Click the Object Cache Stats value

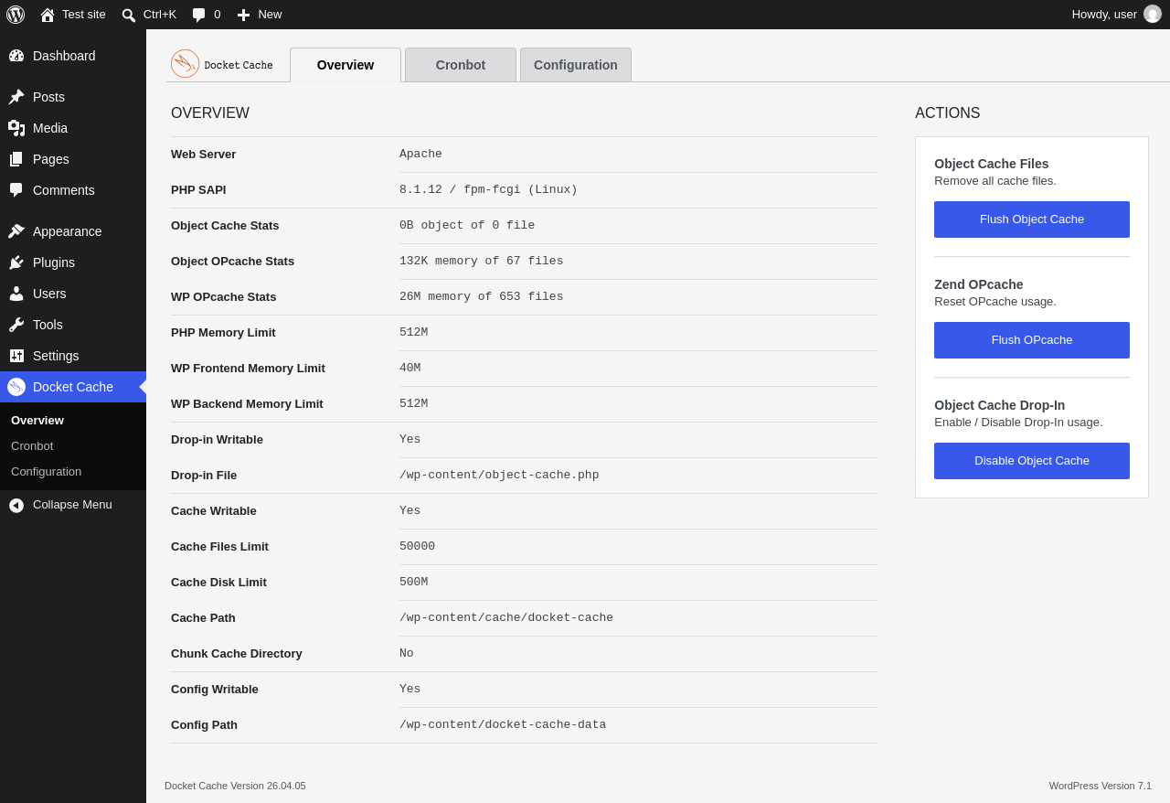tap(467, 226)
